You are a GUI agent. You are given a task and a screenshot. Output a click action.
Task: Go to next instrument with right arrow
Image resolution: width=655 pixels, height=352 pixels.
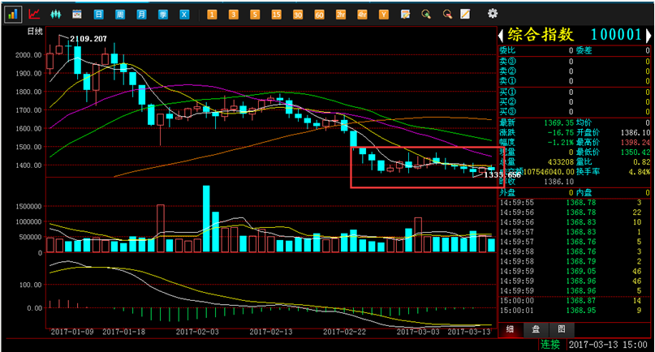[x=649, y=35]
